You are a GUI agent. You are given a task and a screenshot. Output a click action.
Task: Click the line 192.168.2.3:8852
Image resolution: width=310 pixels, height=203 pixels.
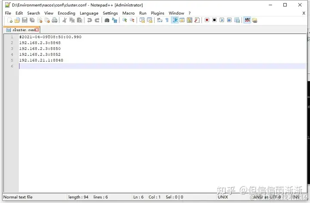pos(40,55)
